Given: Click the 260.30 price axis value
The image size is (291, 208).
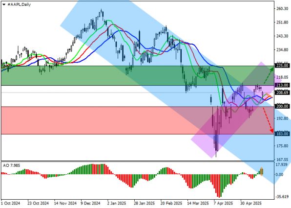Looking at the screenshot, I should (x=282, y=9).
